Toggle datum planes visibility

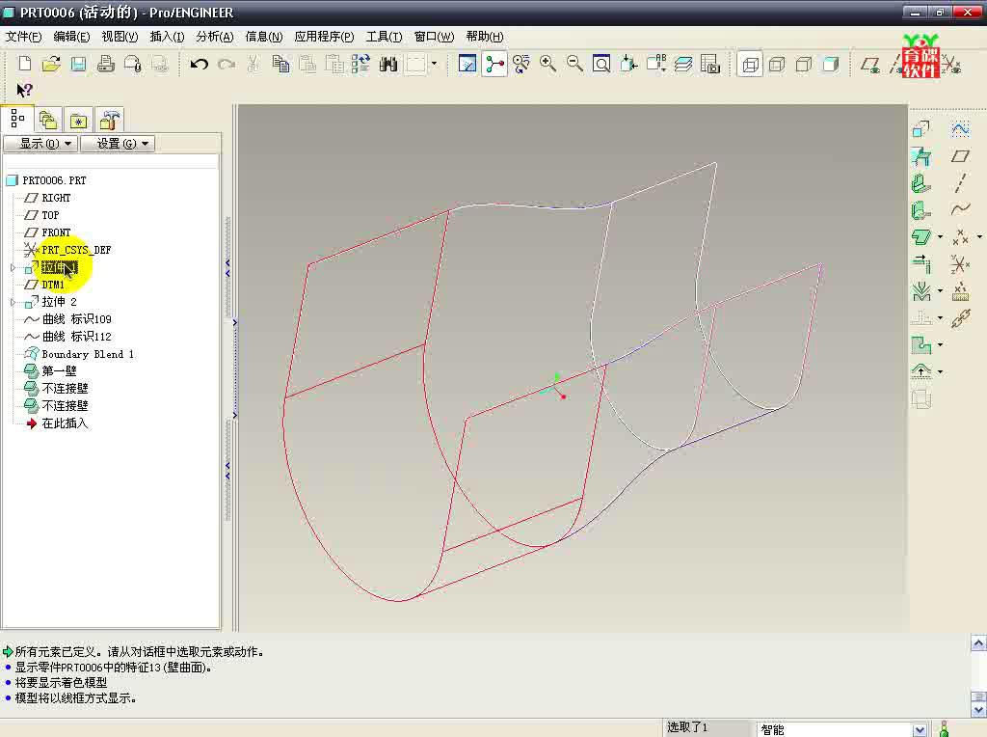pyautogui.click(x=870, y=64)
